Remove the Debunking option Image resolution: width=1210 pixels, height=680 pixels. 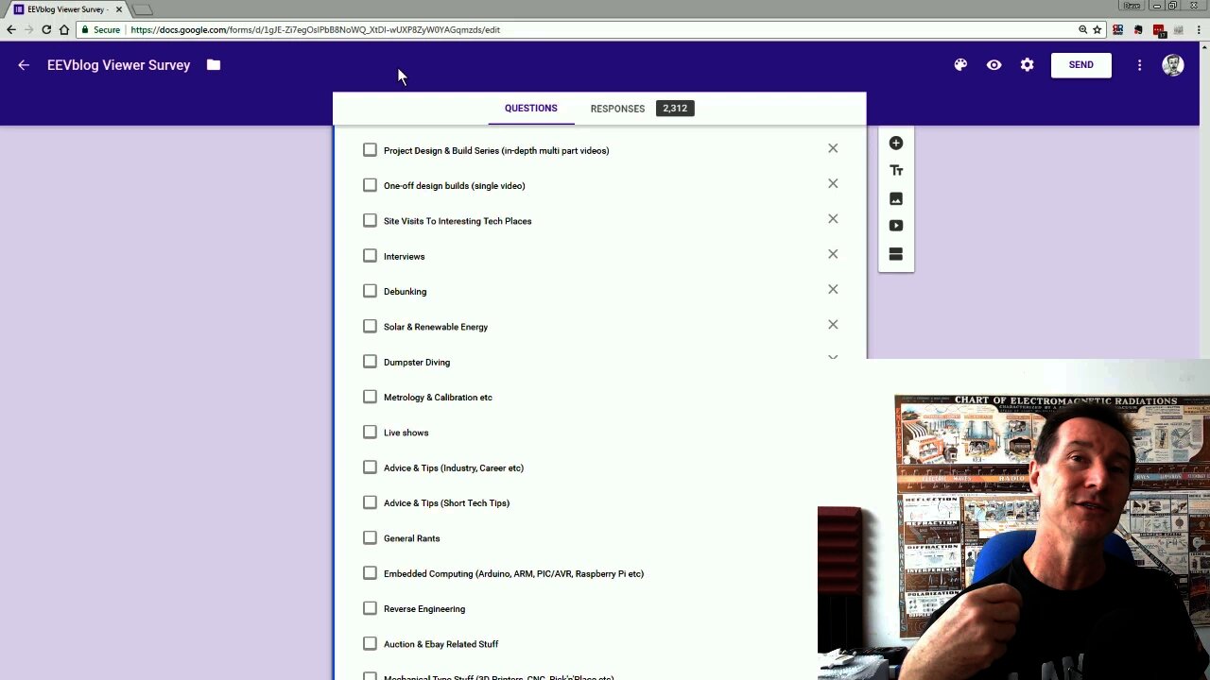(833, 289)
